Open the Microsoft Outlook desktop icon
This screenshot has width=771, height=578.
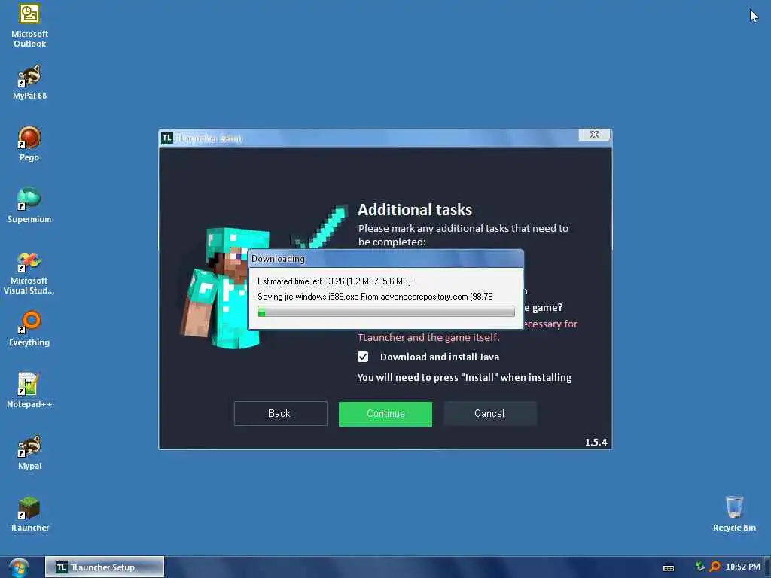click(29, 26)
